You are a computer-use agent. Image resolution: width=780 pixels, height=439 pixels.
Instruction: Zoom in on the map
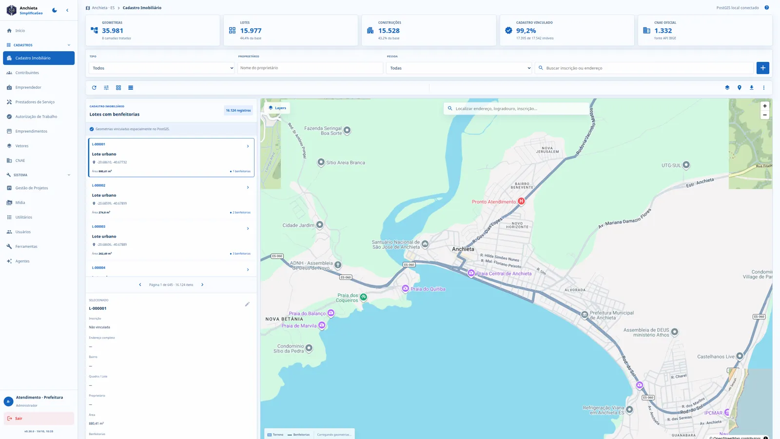click(x=764, y=106)
